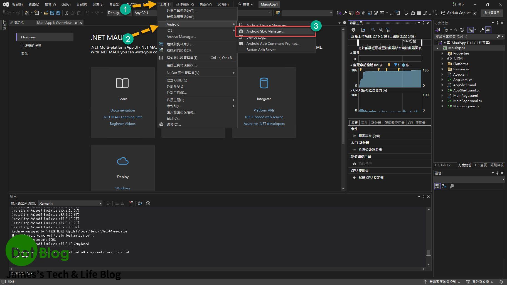Click the Clear All icon in the Output panel
Screen dimensions: 507x285
[x=131, y=203]
